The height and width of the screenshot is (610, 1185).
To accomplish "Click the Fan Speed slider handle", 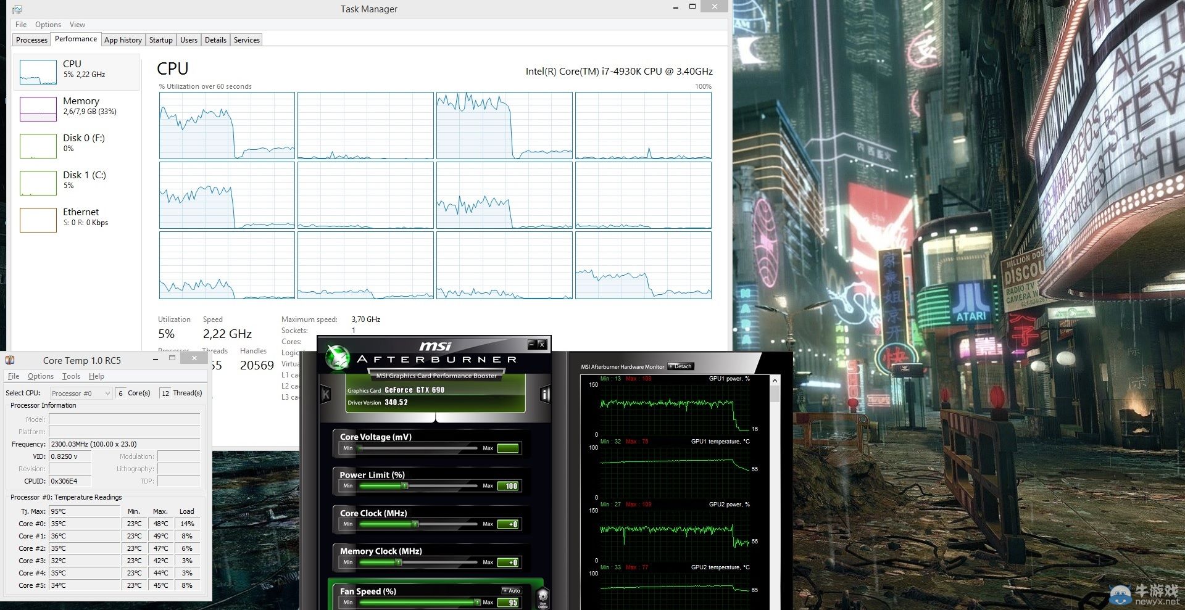I will point(477,602).
